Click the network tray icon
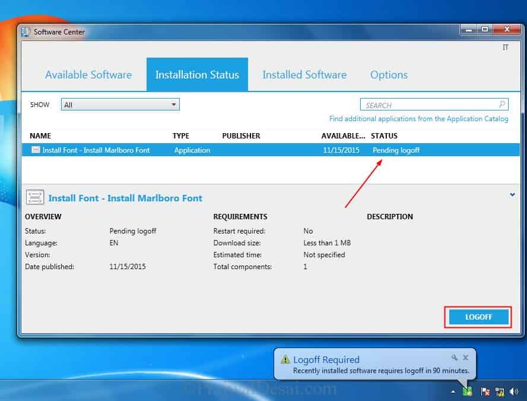This screenshot has height=401, width=527. 500,391
